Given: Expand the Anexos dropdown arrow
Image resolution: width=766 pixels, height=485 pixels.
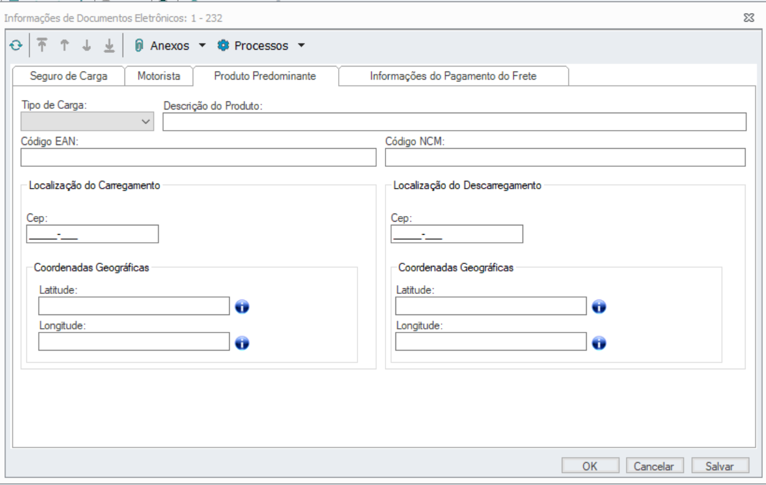Looking at the screenshot, I should click(x=202, y=45).
